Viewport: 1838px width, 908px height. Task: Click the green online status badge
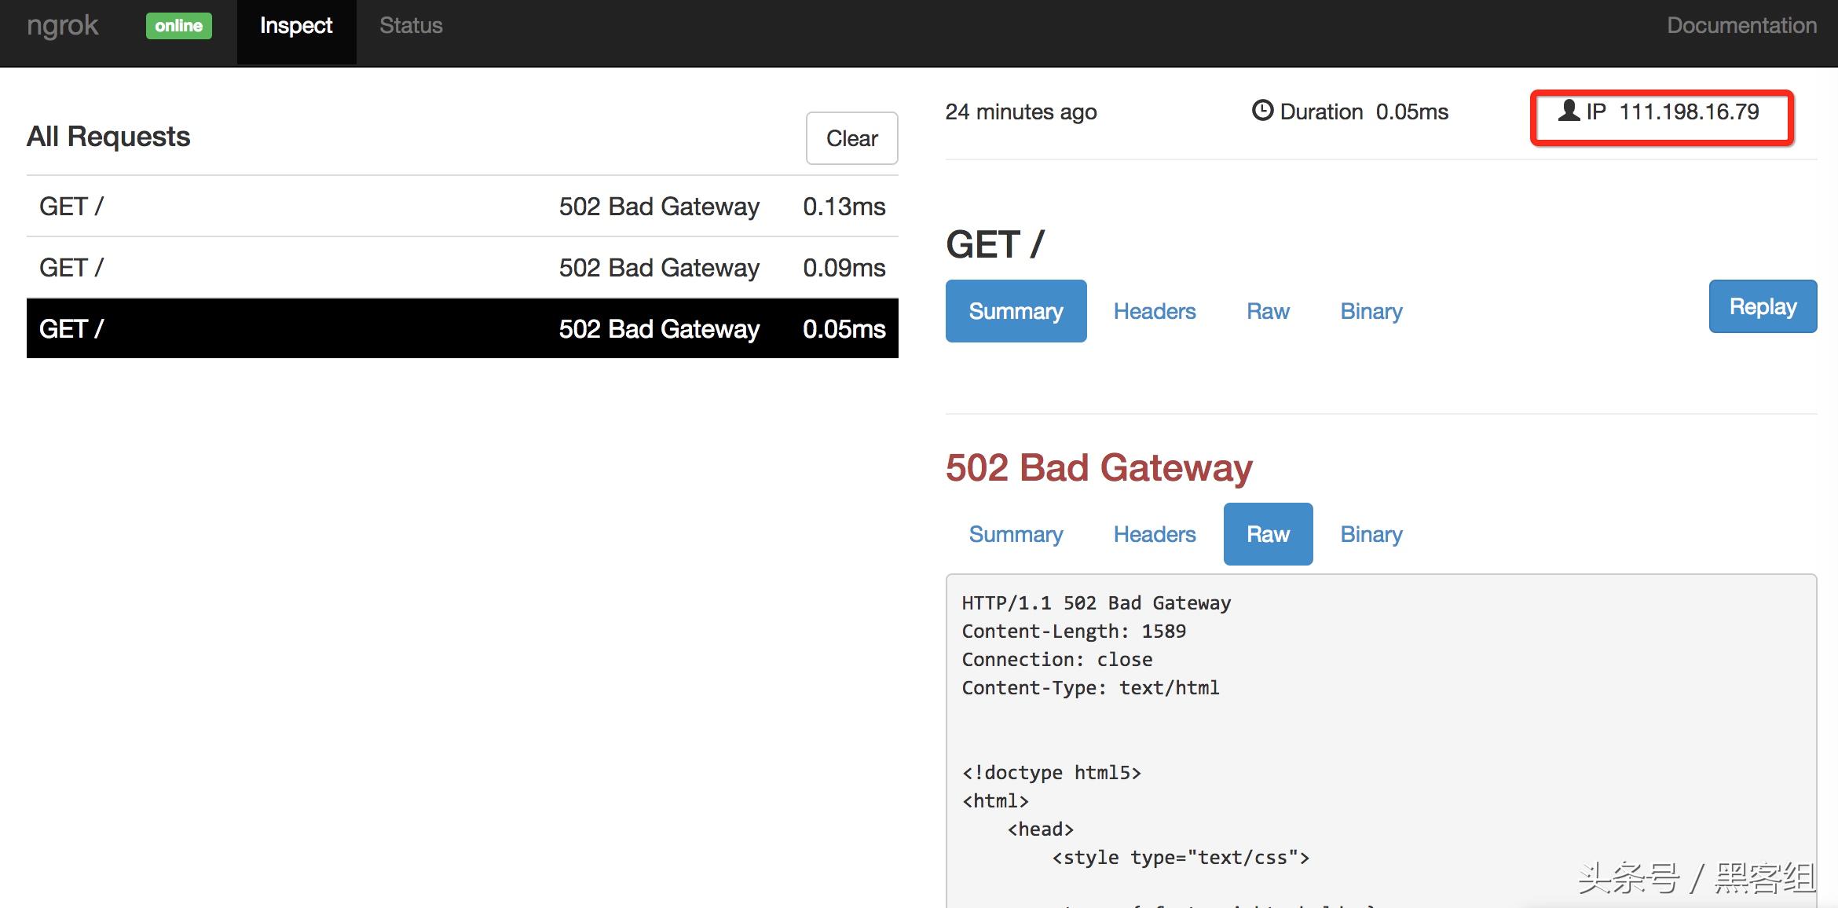pyautogui.click(x=178, y=26)
